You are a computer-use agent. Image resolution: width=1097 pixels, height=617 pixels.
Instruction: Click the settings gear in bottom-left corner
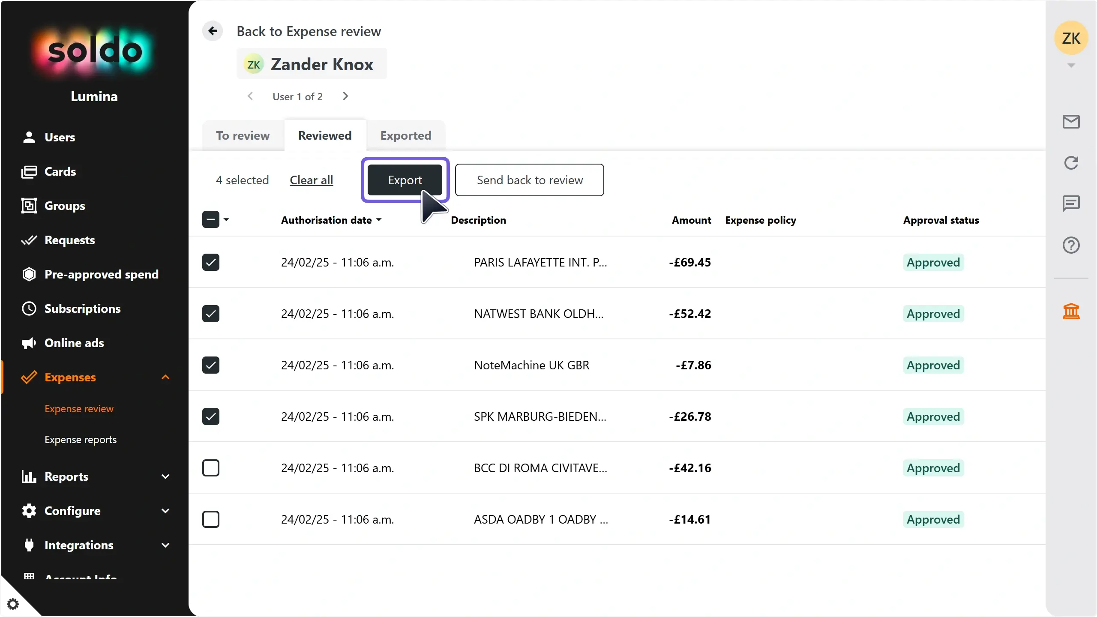[13, 604]
